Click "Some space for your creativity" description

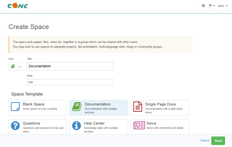coord(40,109)
